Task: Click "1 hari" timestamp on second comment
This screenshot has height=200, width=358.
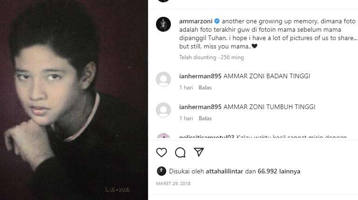Action: point(186,118)
